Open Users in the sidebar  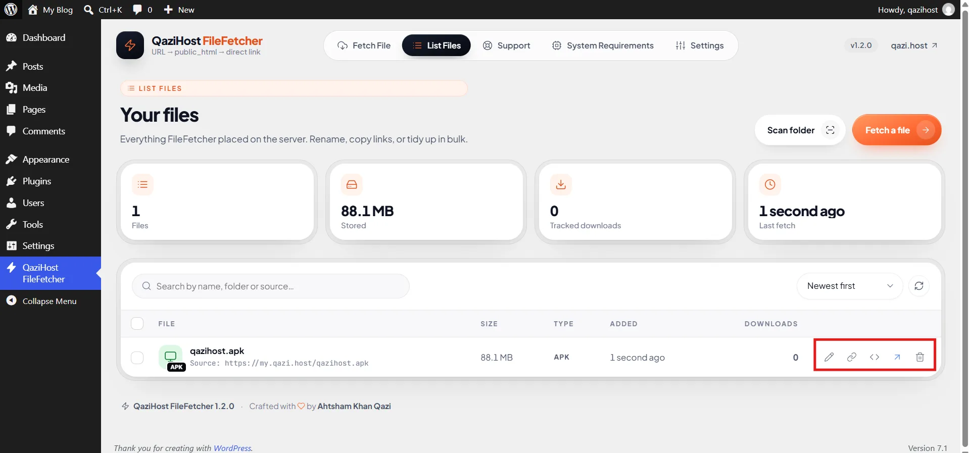[51, 203]
